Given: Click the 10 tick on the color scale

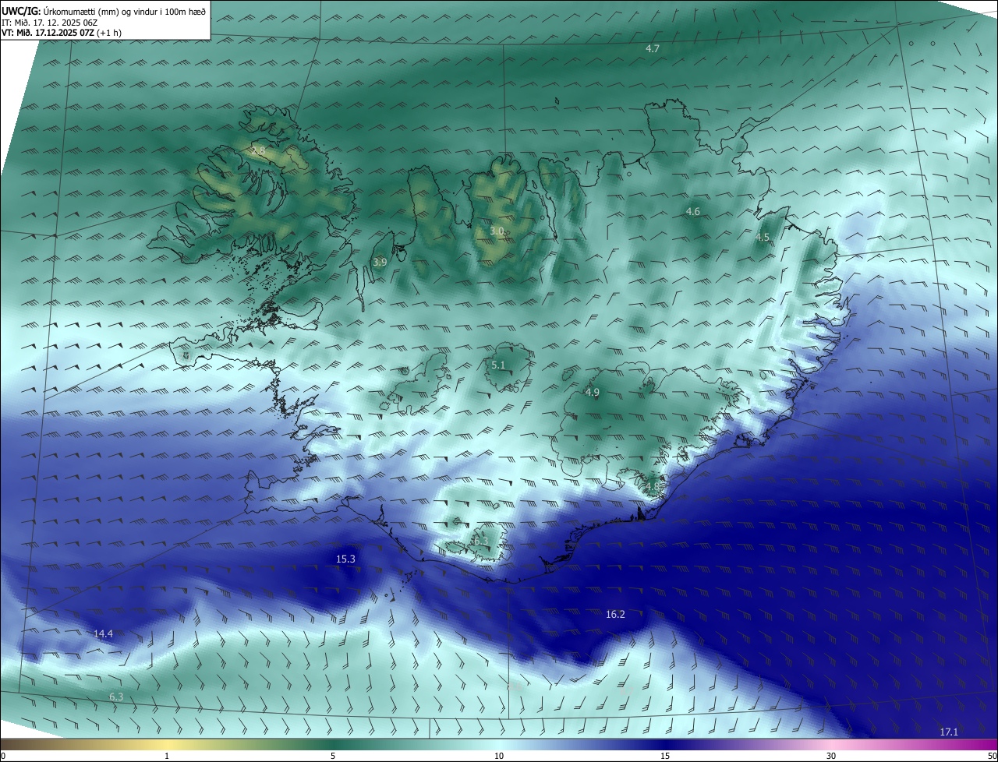Looking at the screenshot, I should pos(499,756).
